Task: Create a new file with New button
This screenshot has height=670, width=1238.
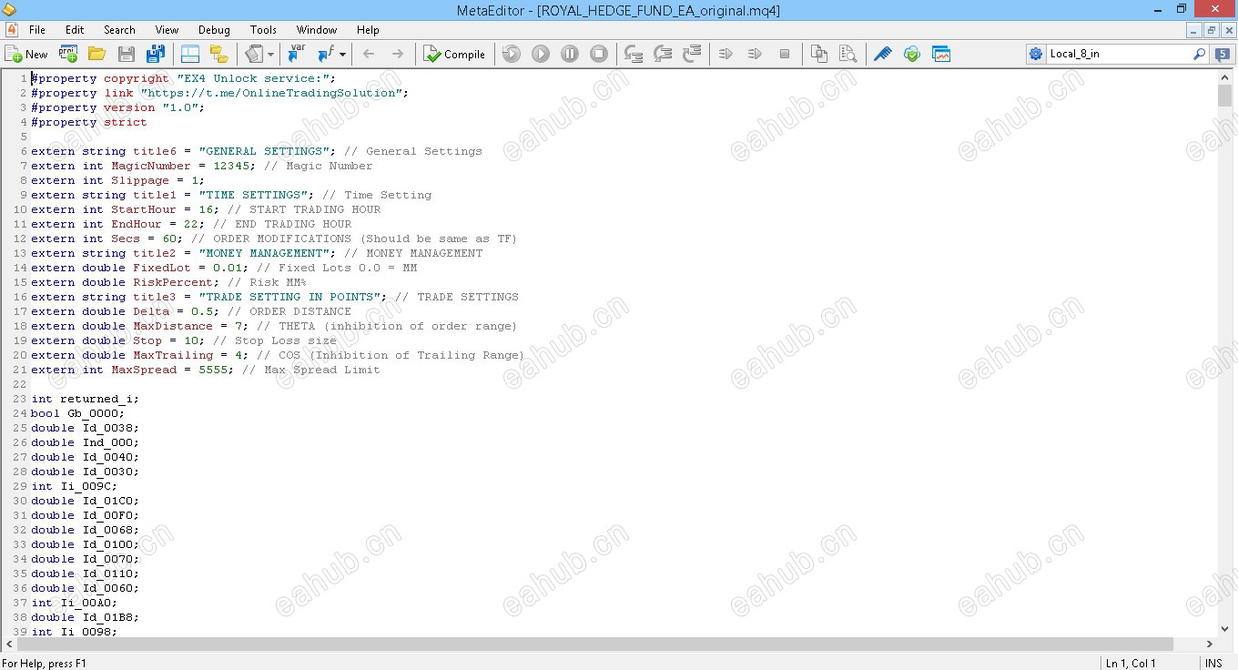Action: click(x=26, y=54)
